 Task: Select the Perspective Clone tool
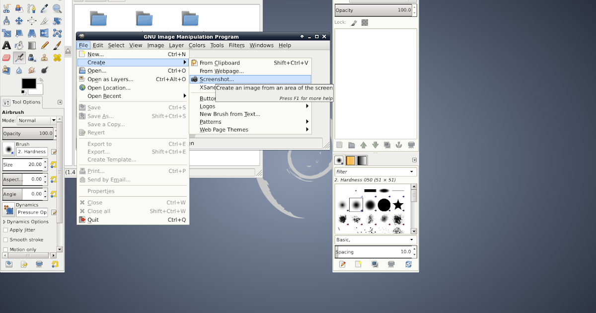pos(6,70)
